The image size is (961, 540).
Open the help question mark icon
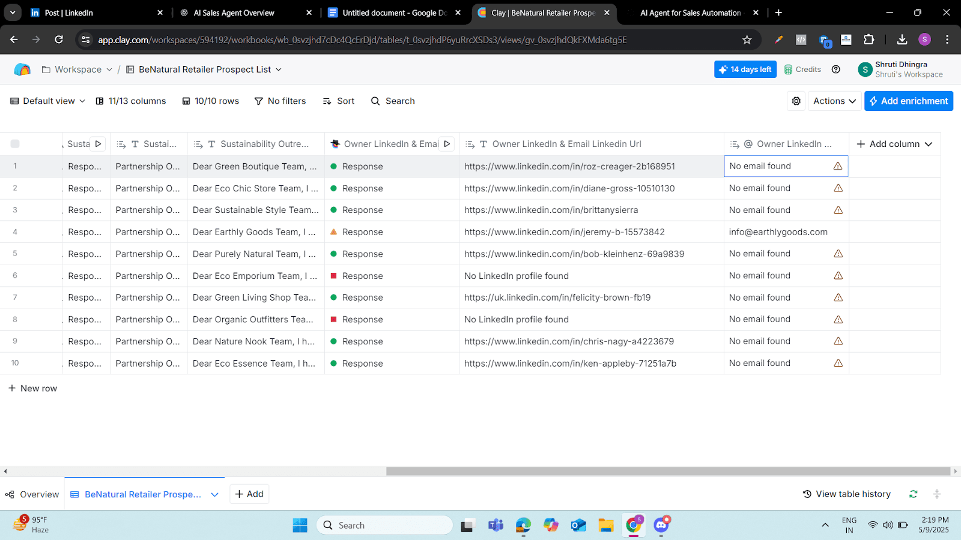pos(836,70)
